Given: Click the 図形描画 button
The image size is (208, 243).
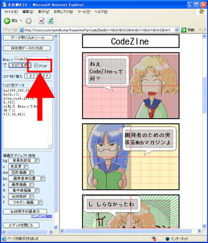Looking at the screenshot, I should click(19, 173).
